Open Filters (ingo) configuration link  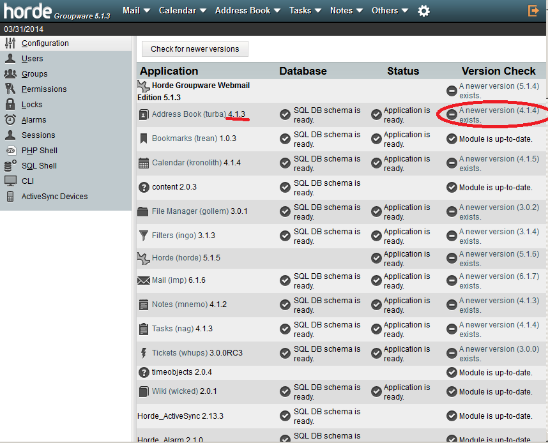pos(174,236)
